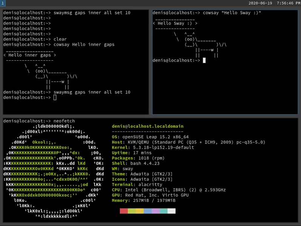This screenshot has height=226, width=301.
Task: Click the neofetch command in the bottom terminal
Action: click(64, 121)
